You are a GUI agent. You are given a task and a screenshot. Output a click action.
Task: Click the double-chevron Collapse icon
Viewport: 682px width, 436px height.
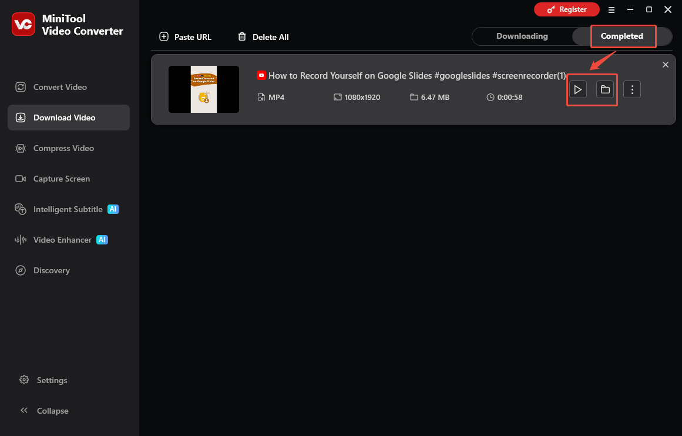point(24,410)
